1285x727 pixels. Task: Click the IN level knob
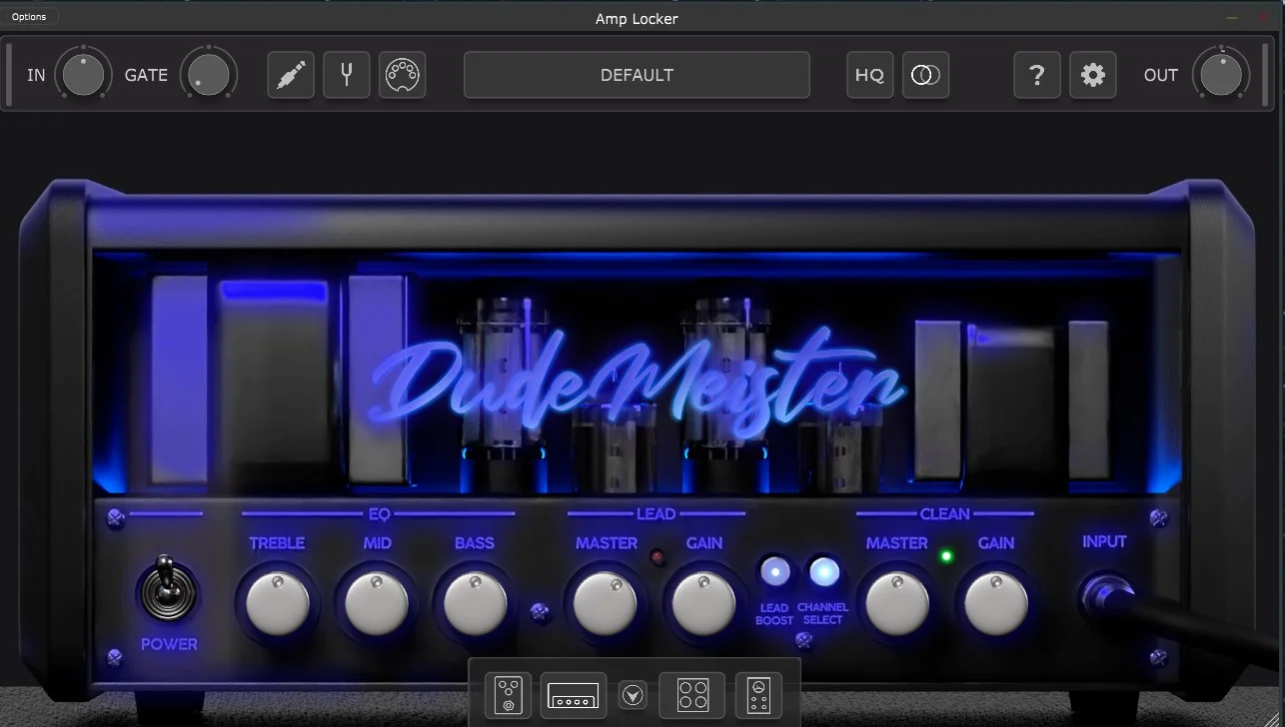coord(83,75)
